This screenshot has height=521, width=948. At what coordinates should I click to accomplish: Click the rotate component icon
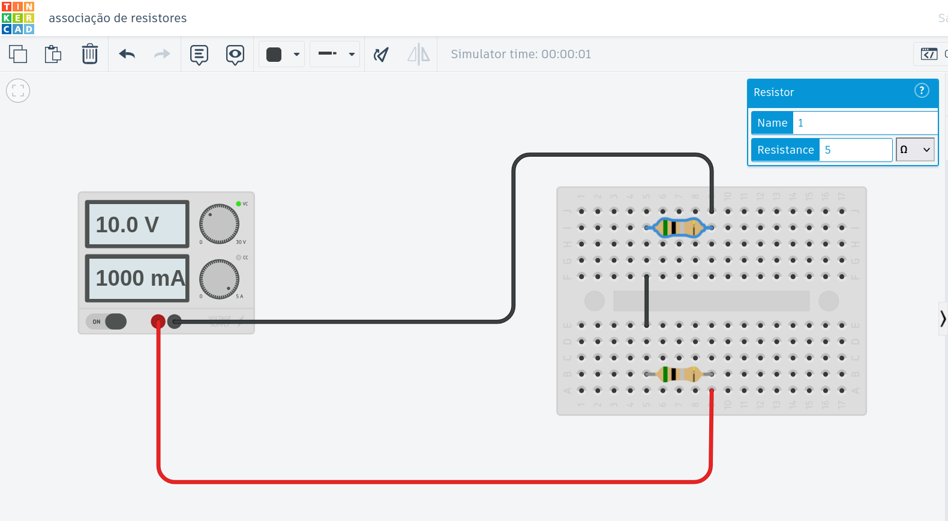coord(381,55)
